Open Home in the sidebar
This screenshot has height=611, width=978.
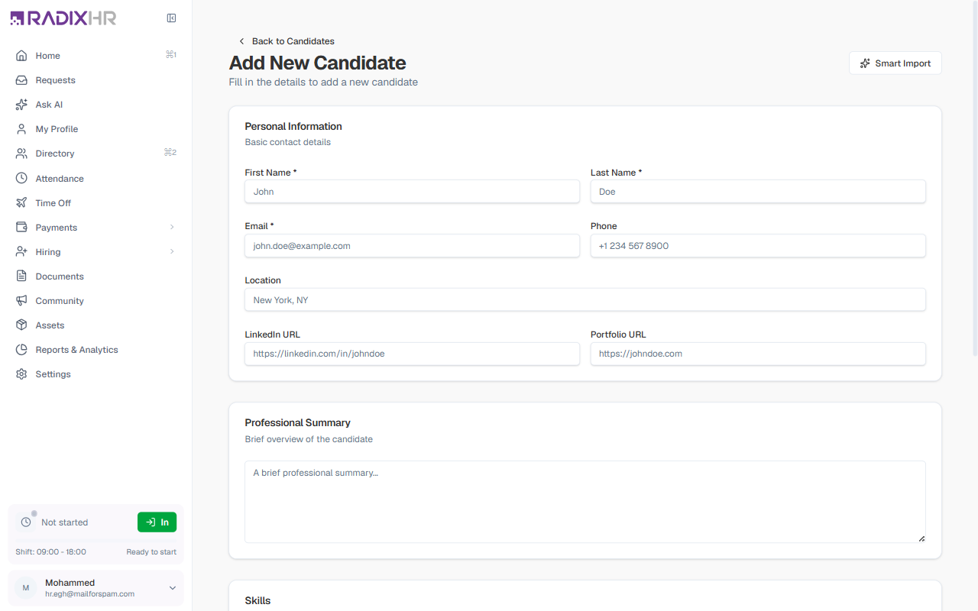point(96,56)
